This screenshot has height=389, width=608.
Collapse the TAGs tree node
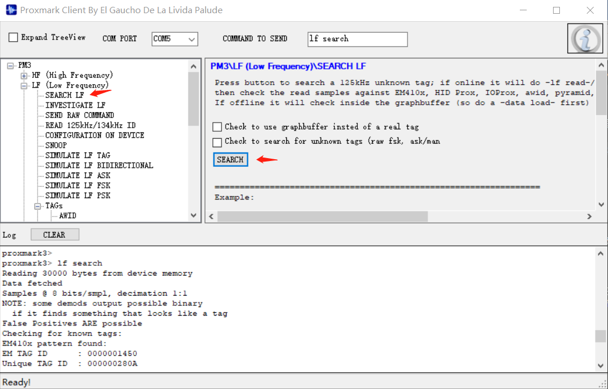coord(38,206)
